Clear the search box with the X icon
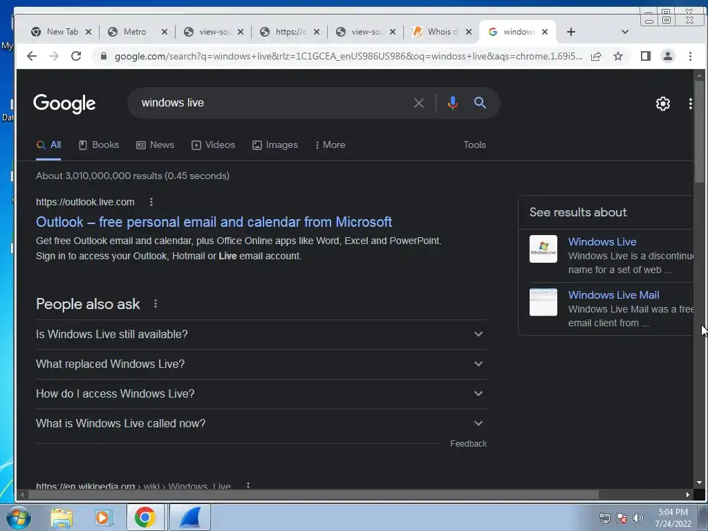Screen dimensions: 708x531 click(x=418, y=103)
